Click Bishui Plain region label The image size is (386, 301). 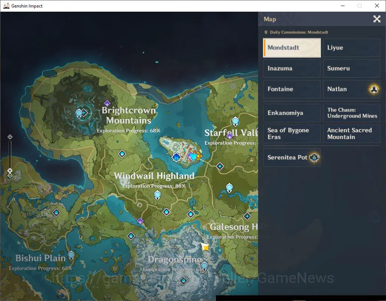pos(40,258)
